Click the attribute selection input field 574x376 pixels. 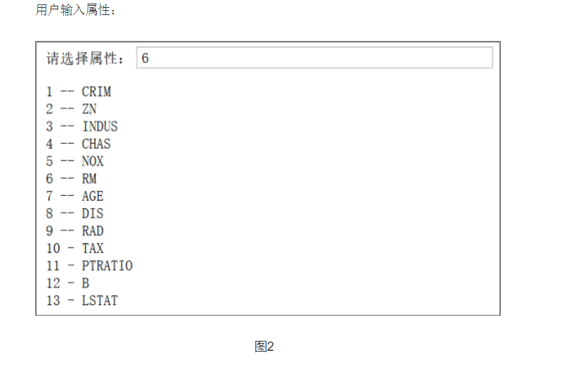314,58
